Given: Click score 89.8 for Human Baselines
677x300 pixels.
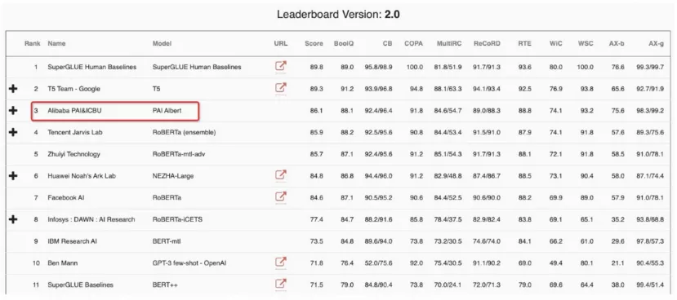Looking at the screenshot, I should click(317, 67).
